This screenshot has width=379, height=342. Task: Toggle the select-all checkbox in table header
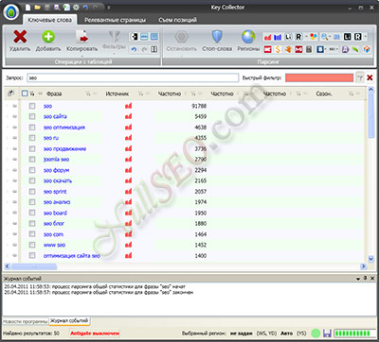25,94
